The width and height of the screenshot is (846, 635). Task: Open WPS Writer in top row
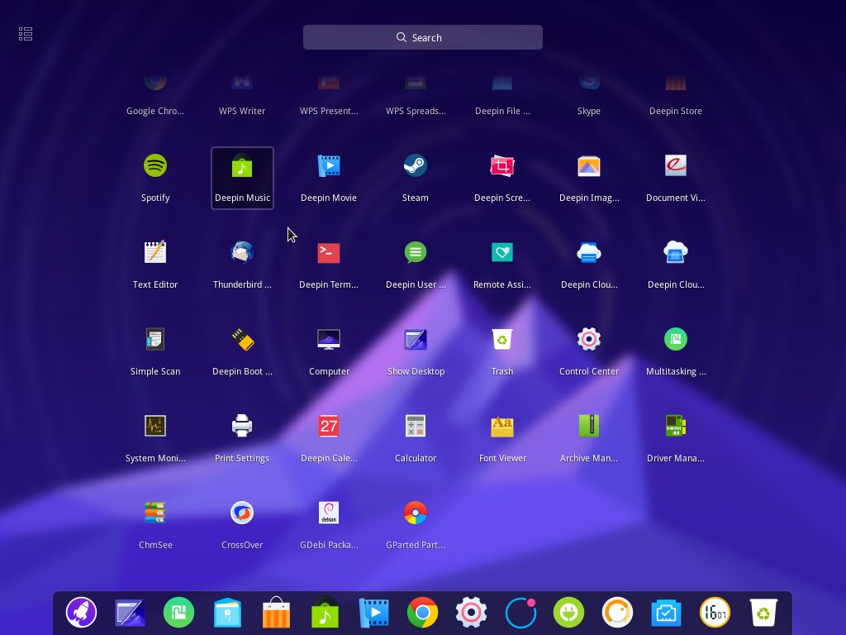(x=242, y=81)
